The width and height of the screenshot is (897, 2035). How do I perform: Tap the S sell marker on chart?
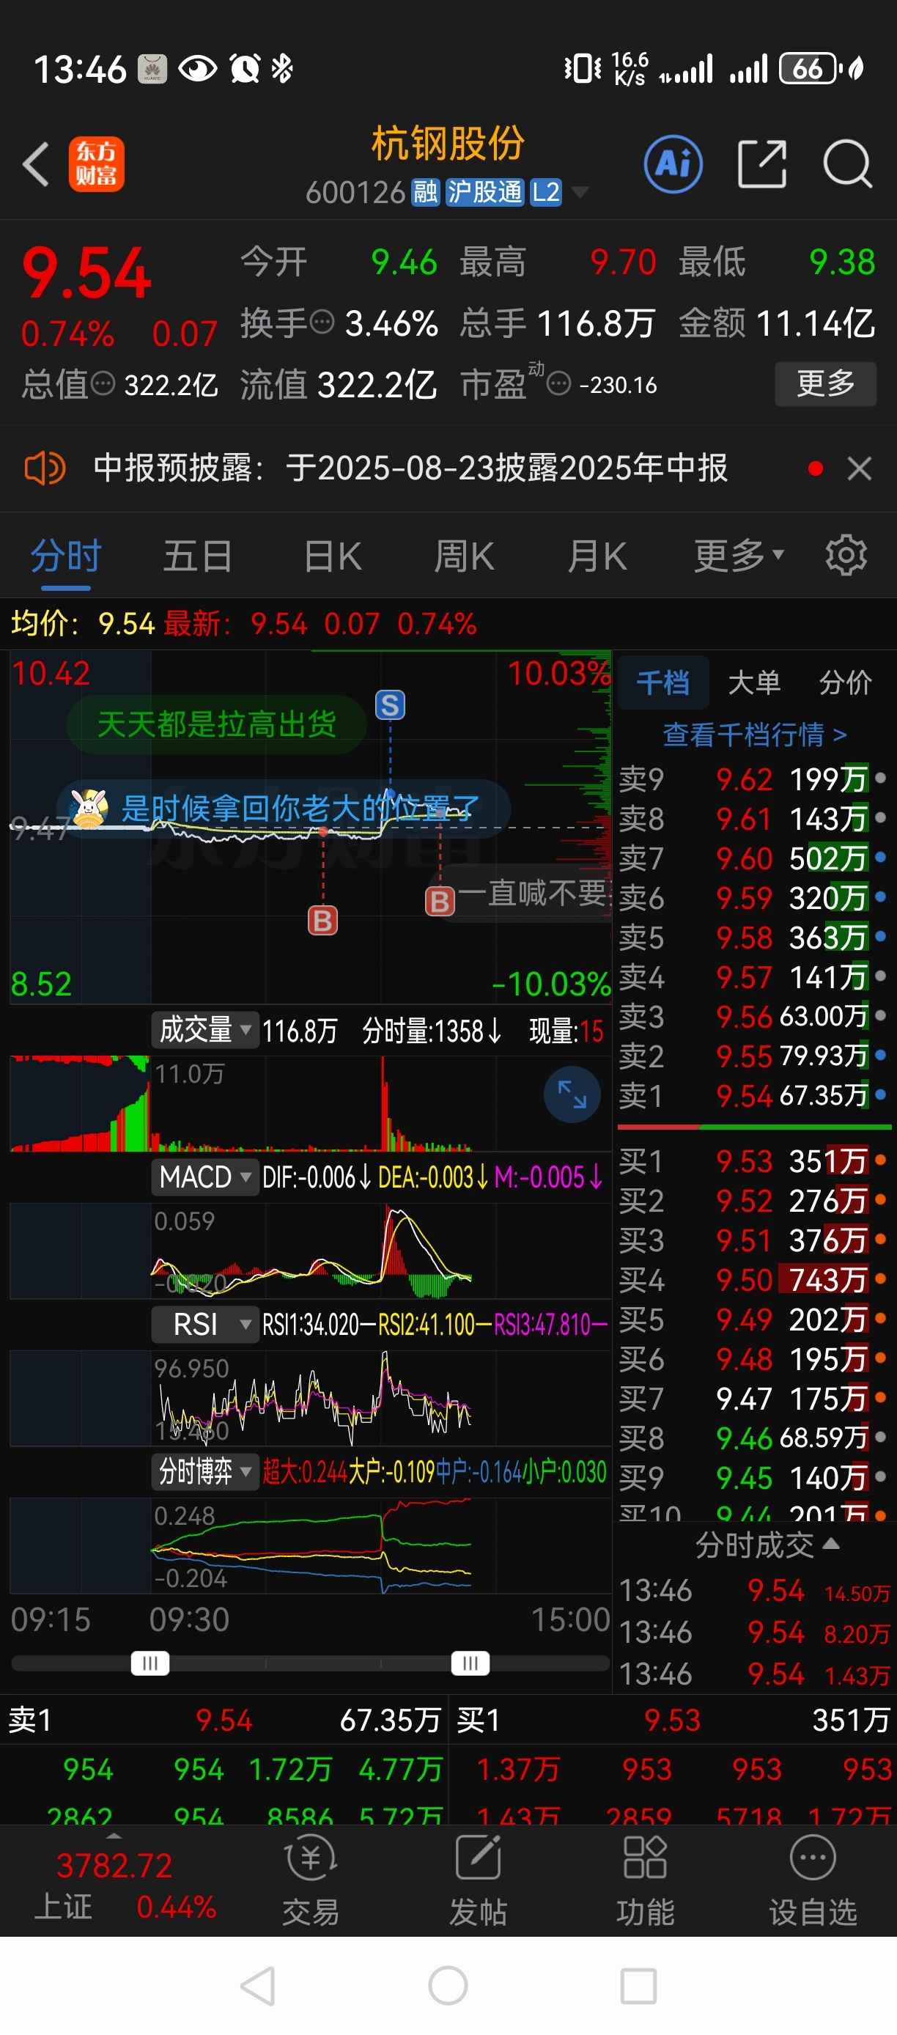click(390, 704)
